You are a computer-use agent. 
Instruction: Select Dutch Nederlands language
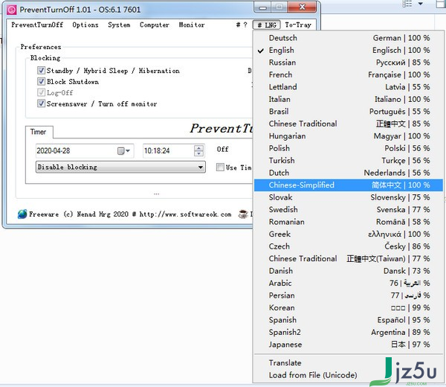348,173
